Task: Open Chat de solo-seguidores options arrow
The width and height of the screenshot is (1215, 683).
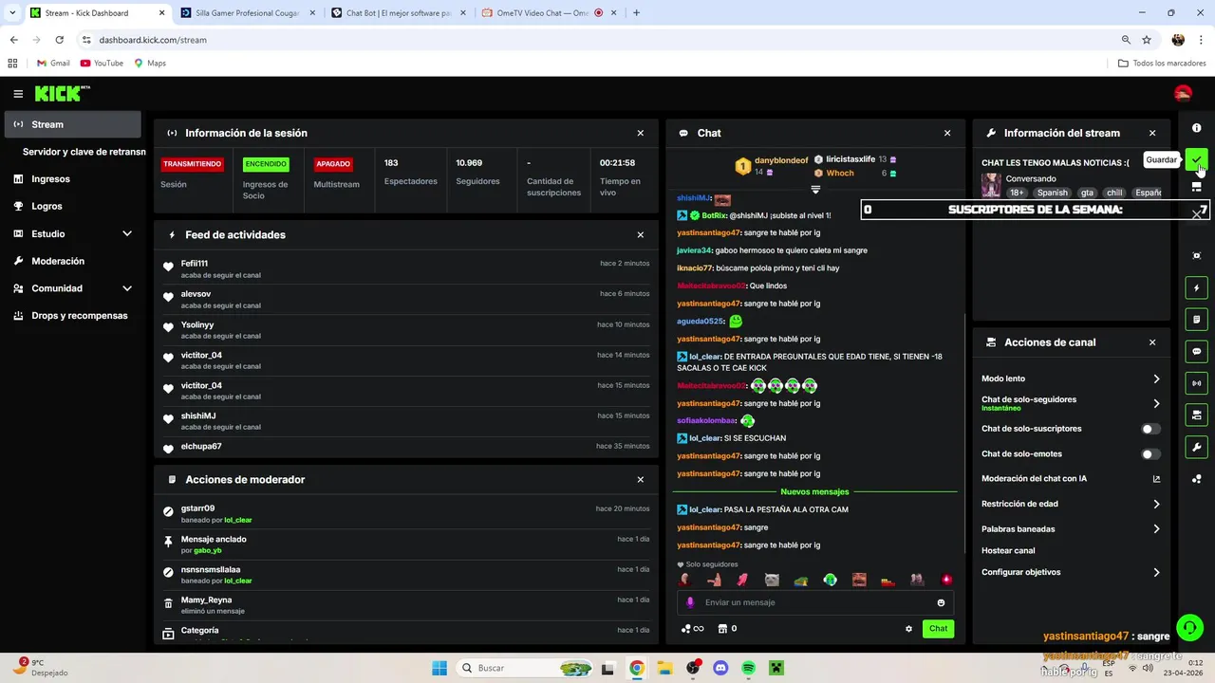Action: tap(1156, 403)
